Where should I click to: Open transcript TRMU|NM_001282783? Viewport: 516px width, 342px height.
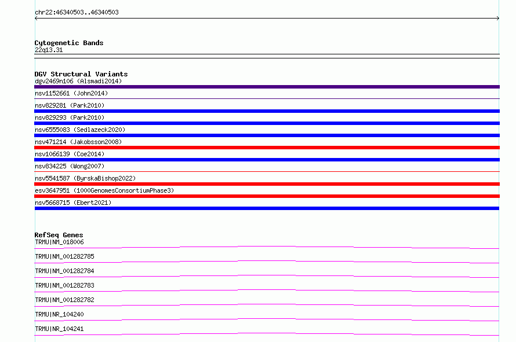point(64,285)
